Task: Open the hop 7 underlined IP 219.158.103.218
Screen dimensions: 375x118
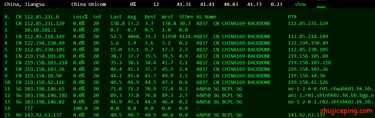Action: point(46,63)
